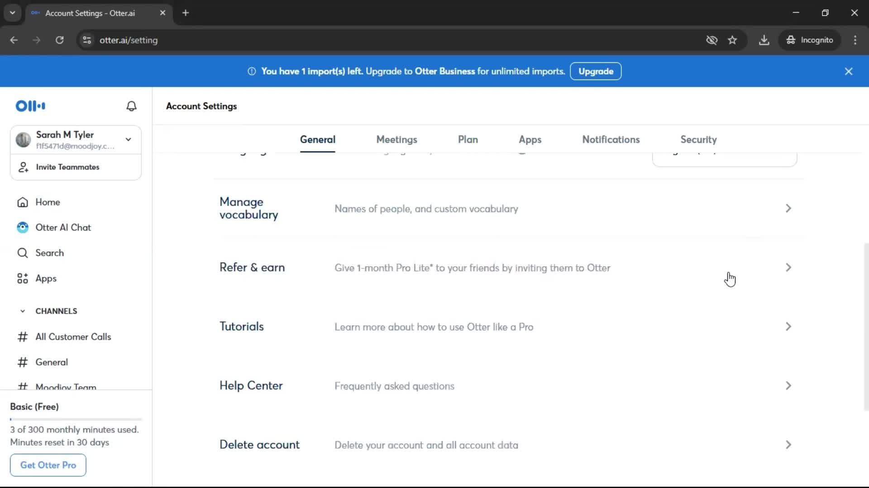Image resolution: width=869 pixels, height=488 pixels.
Task: Bookmark this page with star icon
Action: 732,40
